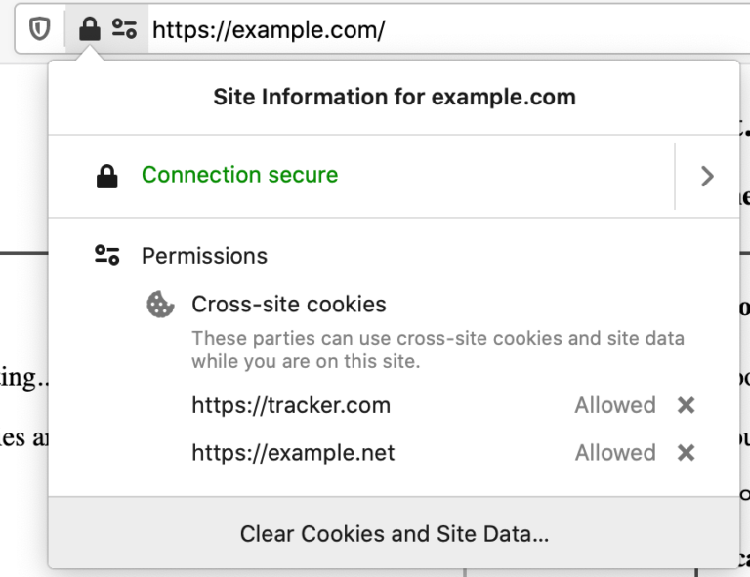Viewport: 750px width, 577px height.
Task: Open the Connection secure details row
Action: (x=361, y=176)
